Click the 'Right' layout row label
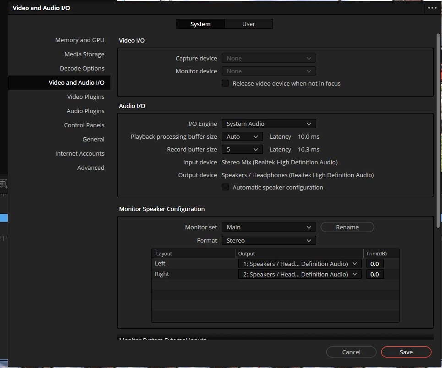The width and height of the screenshot is (442, 368). 162,274
